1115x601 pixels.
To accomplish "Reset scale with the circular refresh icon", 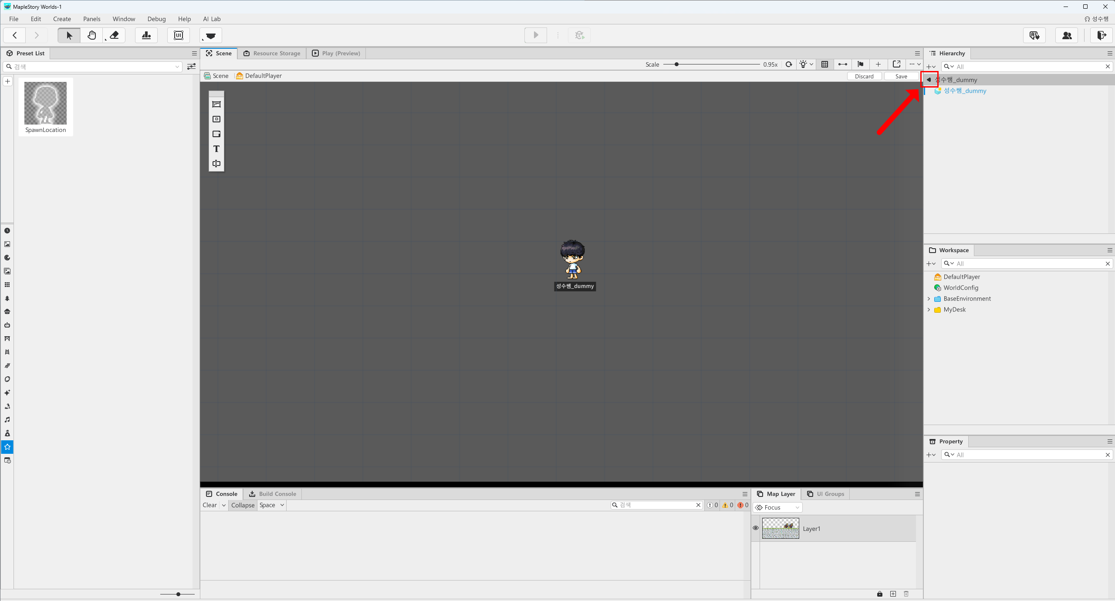I will tap(789, 64).
